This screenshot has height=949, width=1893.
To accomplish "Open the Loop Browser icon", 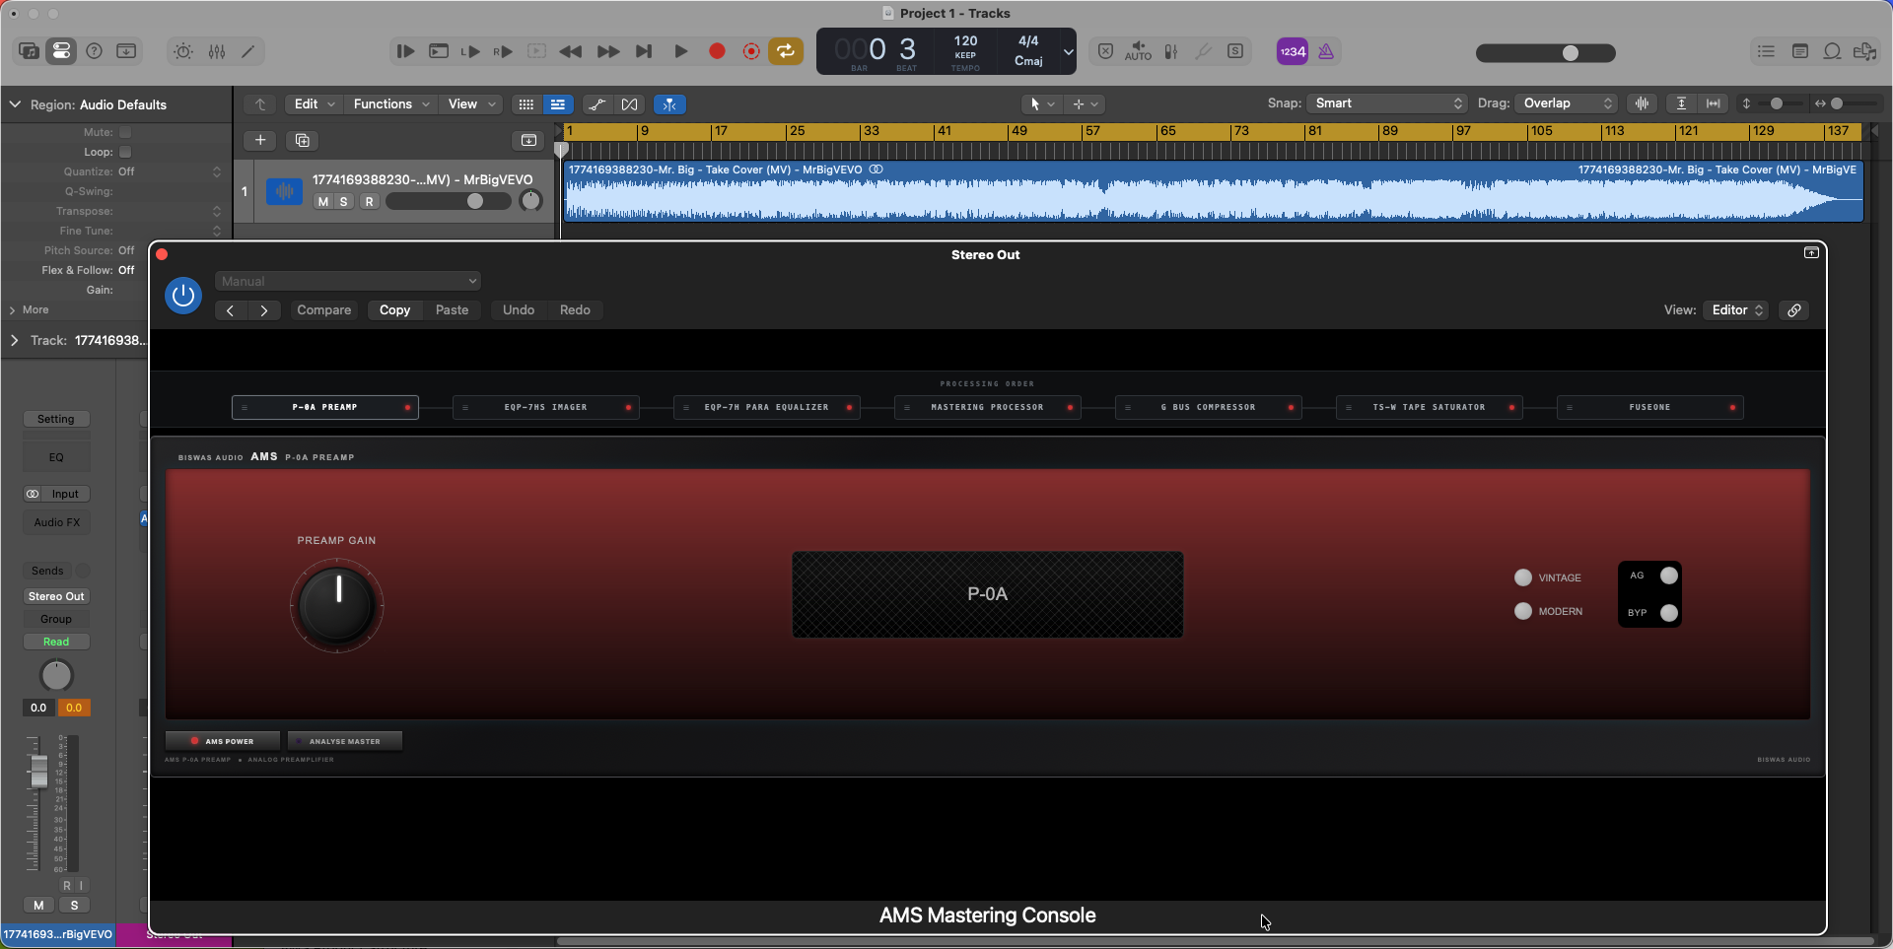I will (1832, 51).
